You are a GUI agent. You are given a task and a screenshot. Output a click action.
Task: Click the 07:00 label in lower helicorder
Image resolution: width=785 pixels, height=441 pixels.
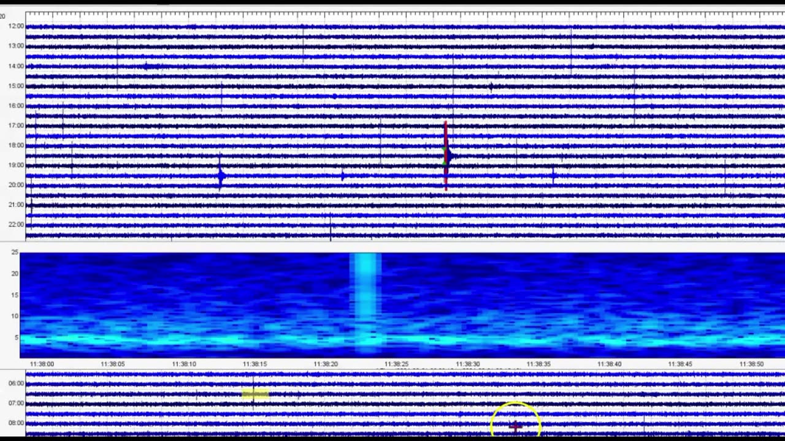click(17, 403)
